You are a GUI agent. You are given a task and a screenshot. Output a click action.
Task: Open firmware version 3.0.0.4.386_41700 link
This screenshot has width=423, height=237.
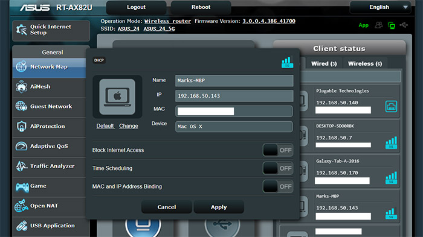pos(269,21)
